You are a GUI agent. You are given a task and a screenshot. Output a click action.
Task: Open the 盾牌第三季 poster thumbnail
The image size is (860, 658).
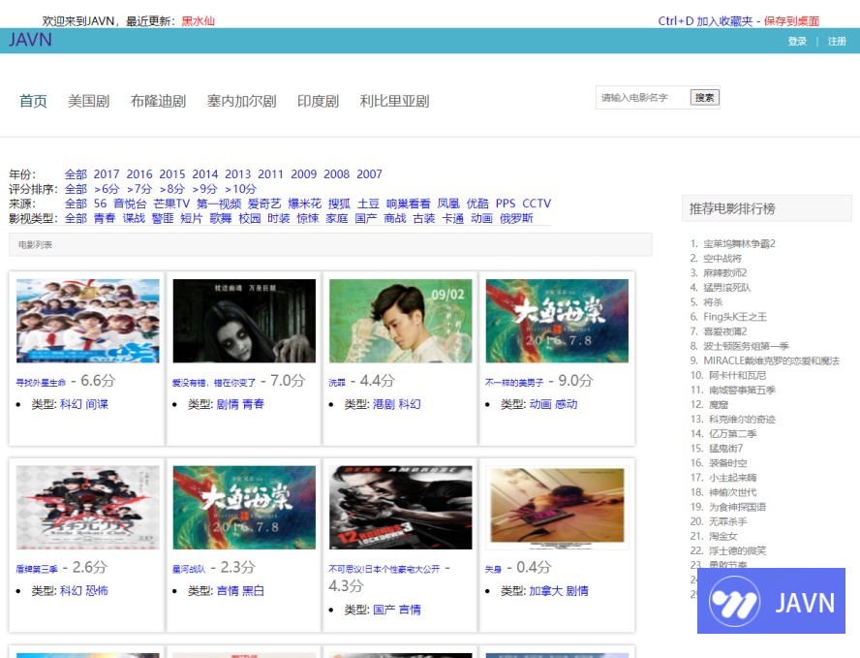tap(88, 508)
